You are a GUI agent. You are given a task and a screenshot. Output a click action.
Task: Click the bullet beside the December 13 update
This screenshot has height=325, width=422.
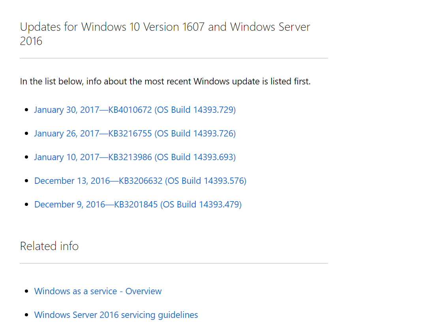[x=26, y=181]
